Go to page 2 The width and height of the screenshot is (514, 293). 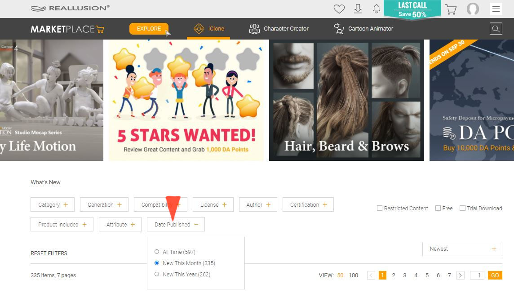pyautogui.click(x=394, y=275)
